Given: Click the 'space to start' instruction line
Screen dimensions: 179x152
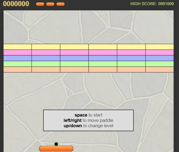Looking at the screenshot, I should pos(88,115).
